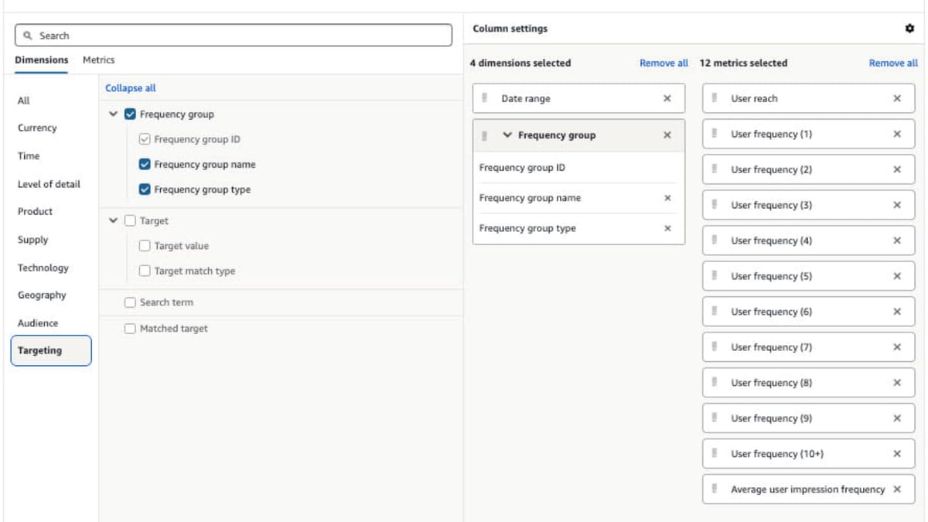928x522 pixels.
Task: Collapse the Frequency group tree section
Action: point(111,114)
